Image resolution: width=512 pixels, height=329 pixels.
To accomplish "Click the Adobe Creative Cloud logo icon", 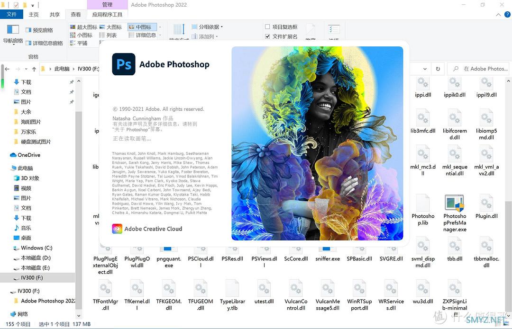I will pyautogui.click(x=117, y=229).
